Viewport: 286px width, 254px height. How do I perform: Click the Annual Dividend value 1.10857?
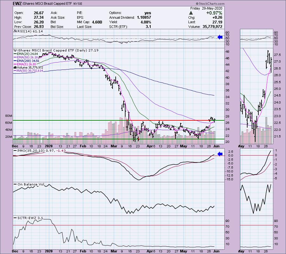(x=144, y=17)
